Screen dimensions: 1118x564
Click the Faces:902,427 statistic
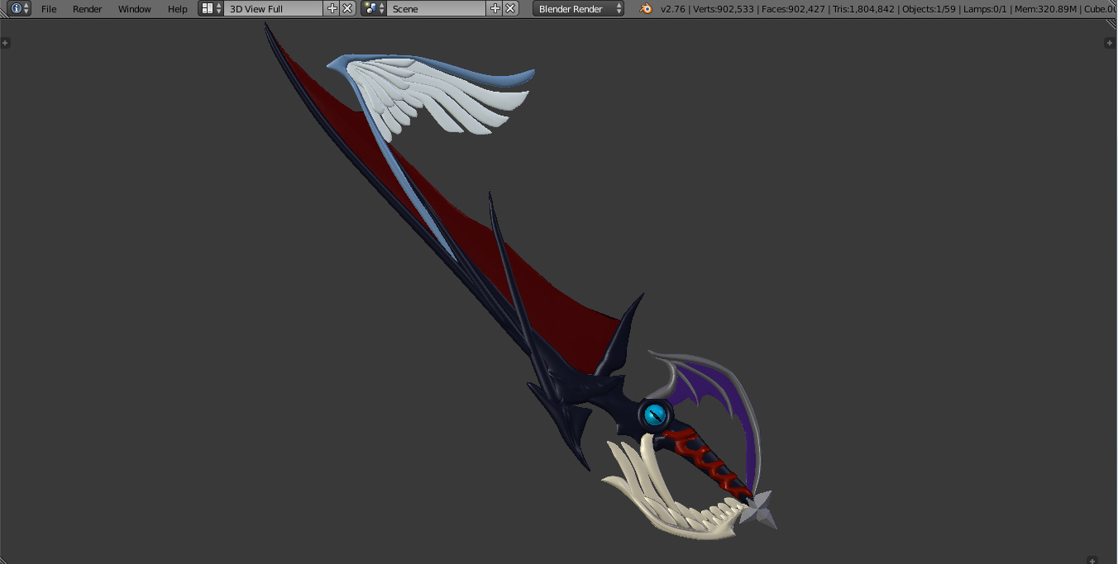(792, 9)
